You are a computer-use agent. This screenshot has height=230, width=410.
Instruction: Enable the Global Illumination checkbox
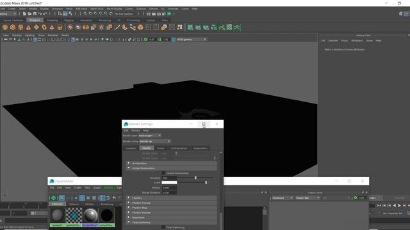[x=163, y=173]
